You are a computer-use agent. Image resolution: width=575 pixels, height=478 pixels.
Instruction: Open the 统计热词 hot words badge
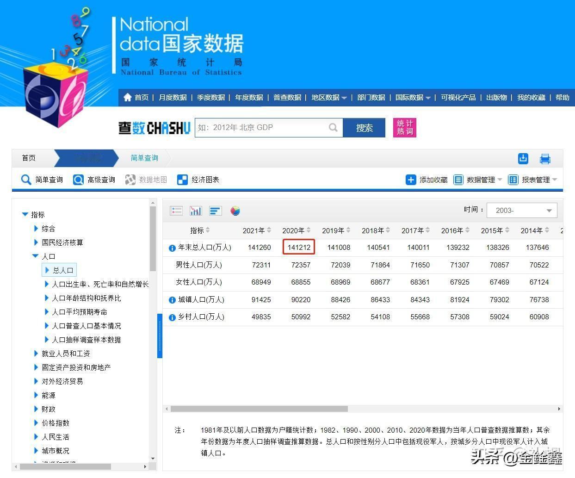click(404, 127)
